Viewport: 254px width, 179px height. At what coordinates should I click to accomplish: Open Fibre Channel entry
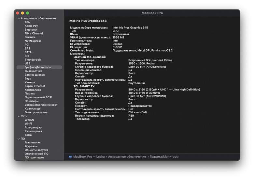coord(34,33)
